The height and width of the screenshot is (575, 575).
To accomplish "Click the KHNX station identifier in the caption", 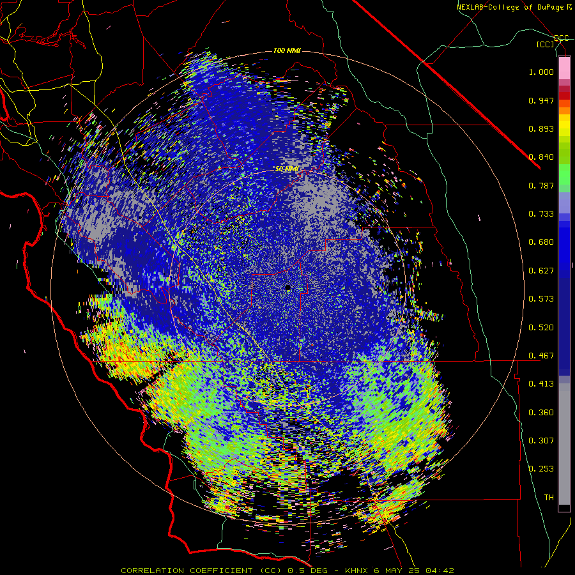I will click(357, 571).
